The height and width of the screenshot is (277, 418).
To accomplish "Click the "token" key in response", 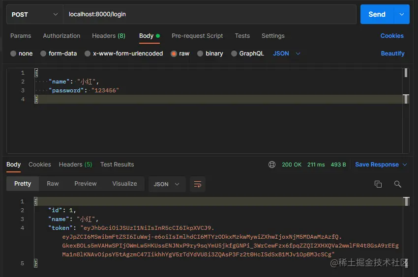I will [60, 228].
